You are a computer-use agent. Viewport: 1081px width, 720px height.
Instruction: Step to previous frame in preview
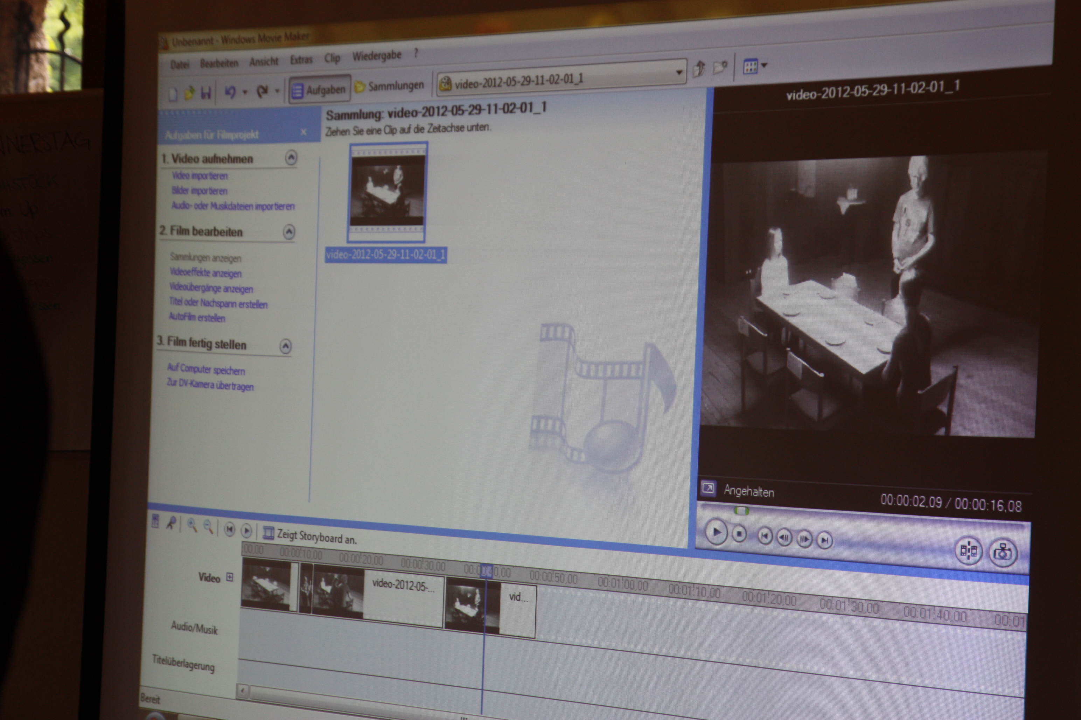point(784,537)
